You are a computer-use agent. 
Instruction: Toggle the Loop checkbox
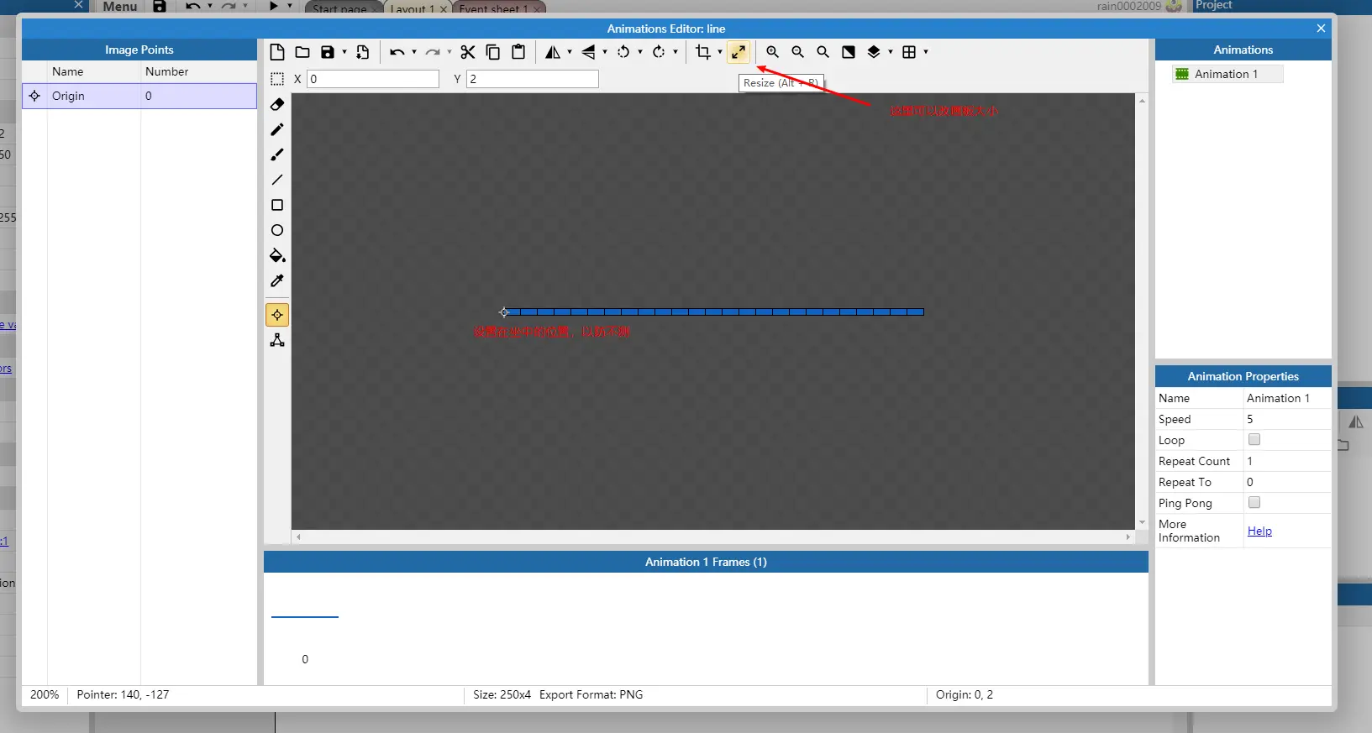click(x=1254, y=439)
